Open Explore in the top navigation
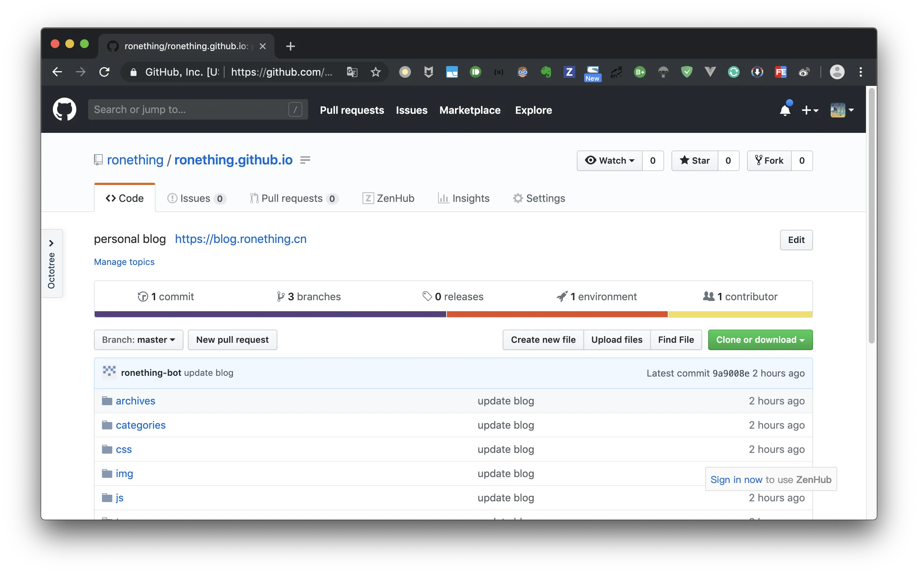 tap(533, 110)
